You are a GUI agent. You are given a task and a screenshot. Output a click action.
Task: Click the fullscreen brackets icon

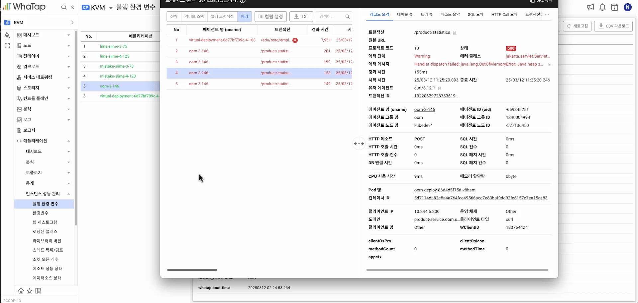[7, 46]
